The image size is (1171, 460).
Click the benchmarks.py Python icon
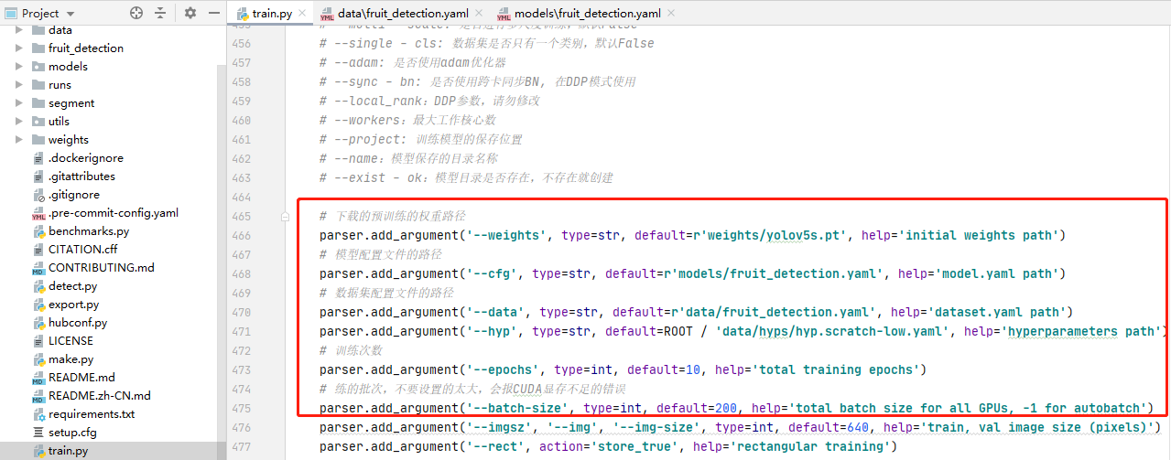point(38,230)
